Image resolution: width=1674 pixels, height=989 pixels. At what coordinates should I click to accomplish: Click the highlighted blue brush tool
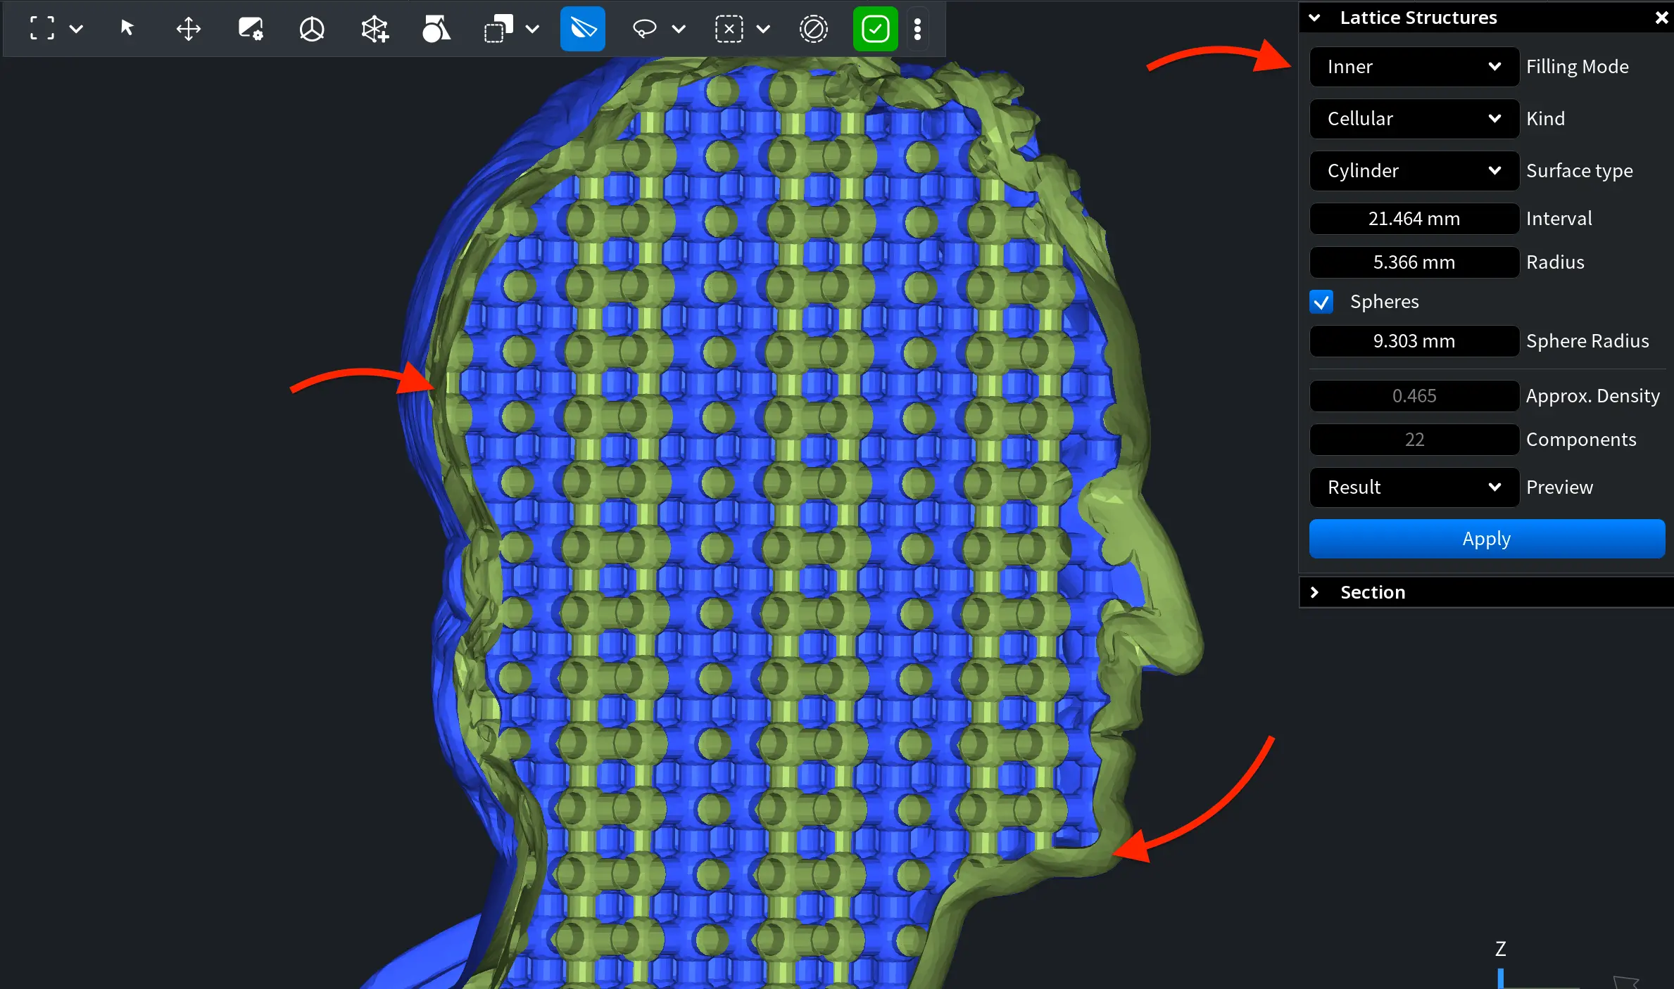tap(582, 28)
